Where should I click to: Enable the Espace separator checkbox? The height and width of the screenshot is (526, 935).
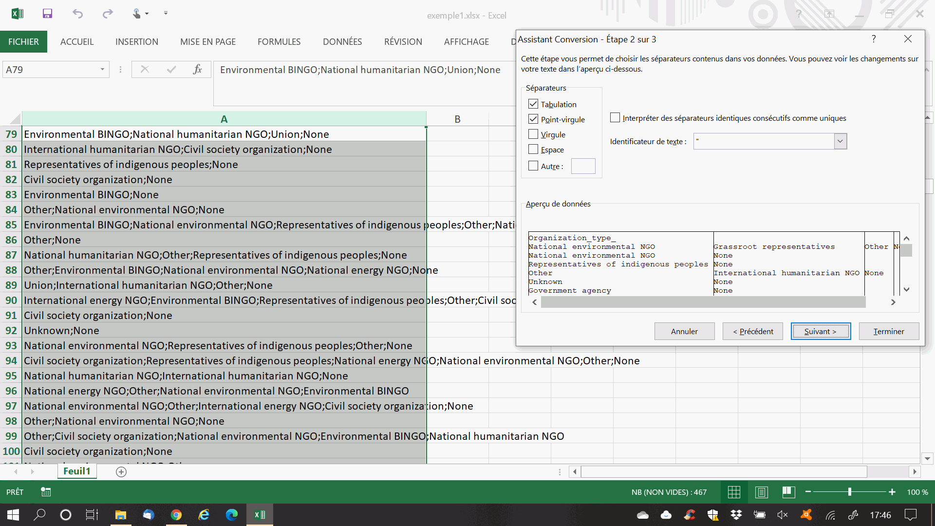(x=533, y=150)
